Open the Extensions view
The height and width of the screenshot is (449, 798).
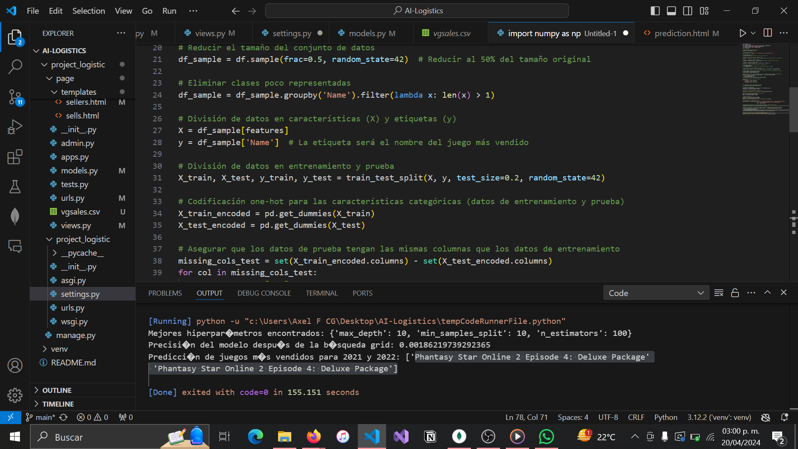(15, 157)
